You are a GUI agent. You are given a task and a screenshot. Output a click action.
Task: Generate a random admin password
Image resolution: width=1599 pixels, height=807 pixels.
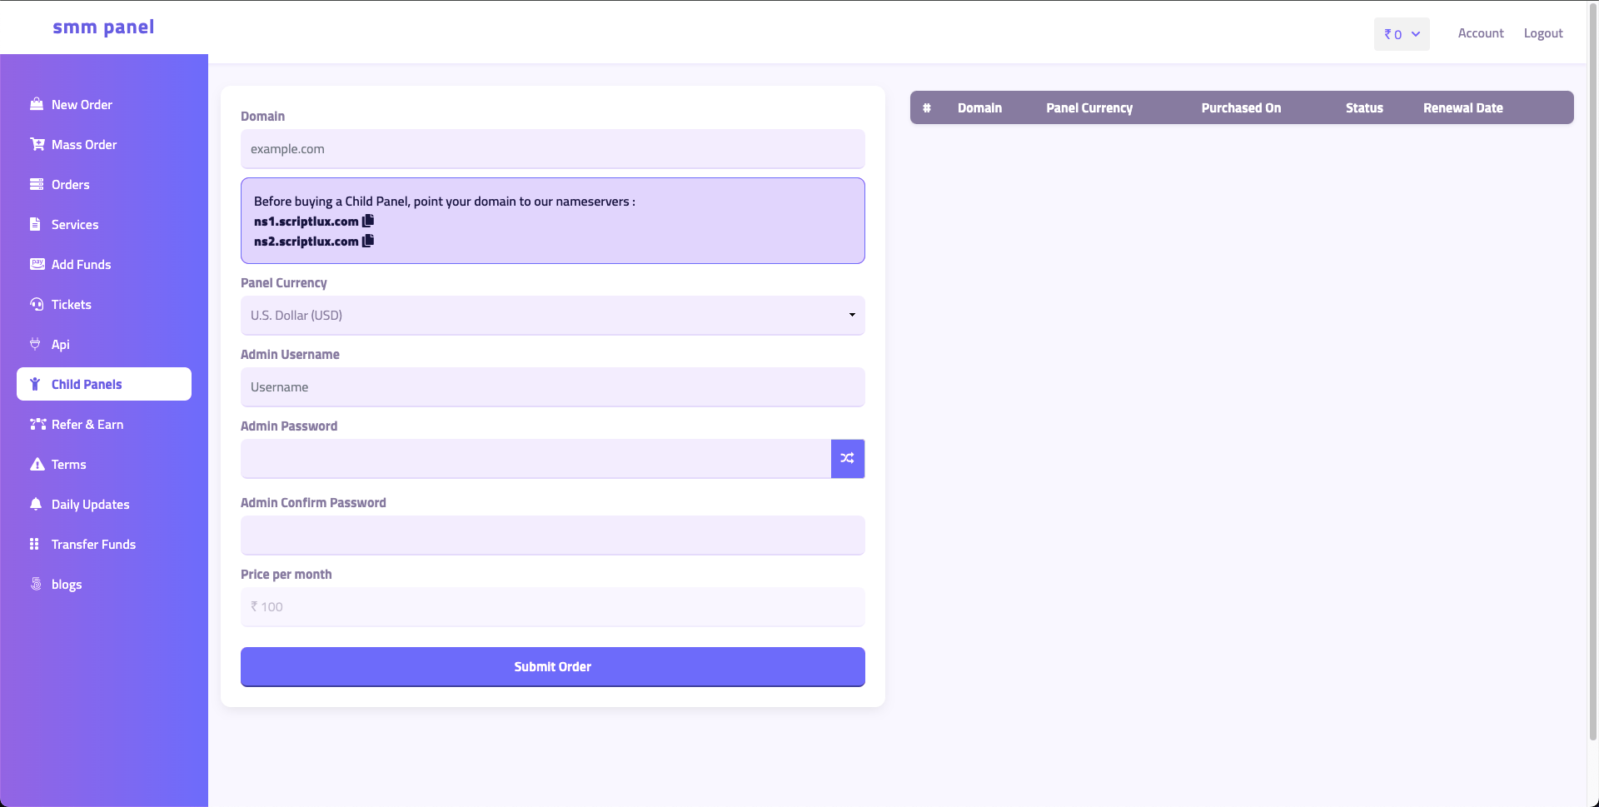(847, 458)
